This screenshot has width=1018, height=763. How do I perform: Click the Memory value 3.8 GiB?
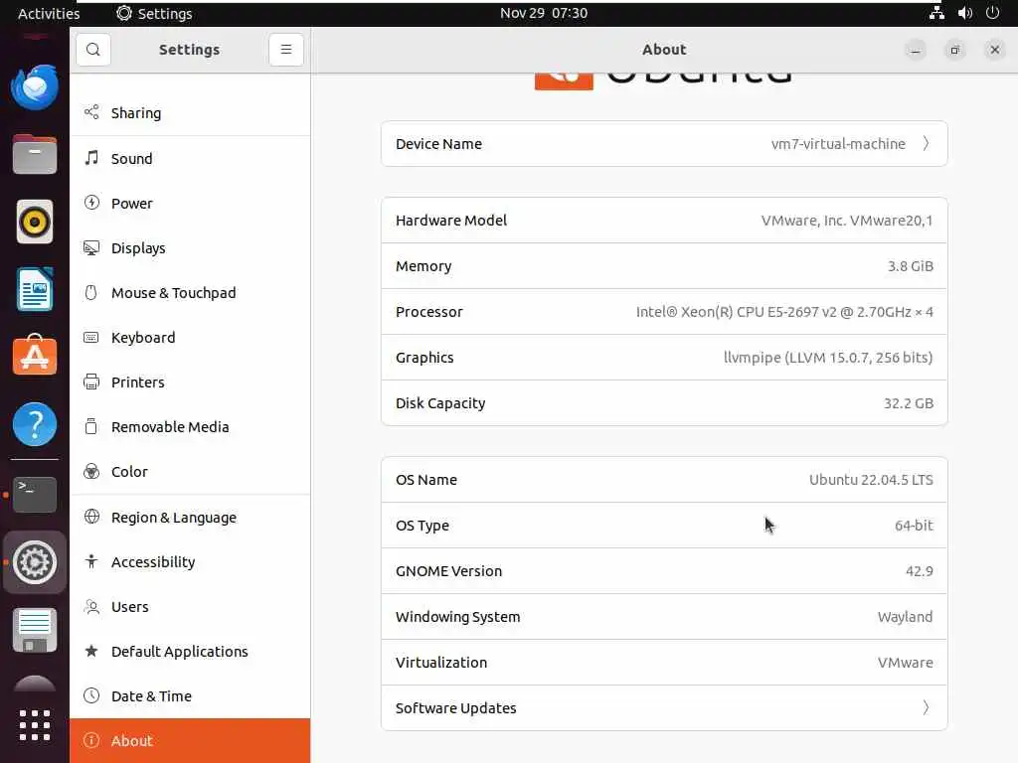(911, 266)
